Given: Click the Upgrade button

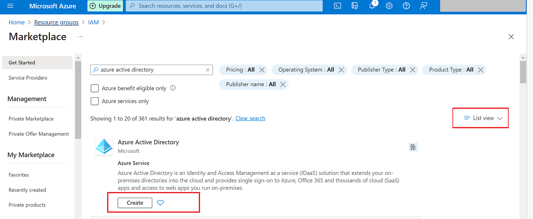Looking at the screenshot, I should pyautogui.click(x=105, y=6).
